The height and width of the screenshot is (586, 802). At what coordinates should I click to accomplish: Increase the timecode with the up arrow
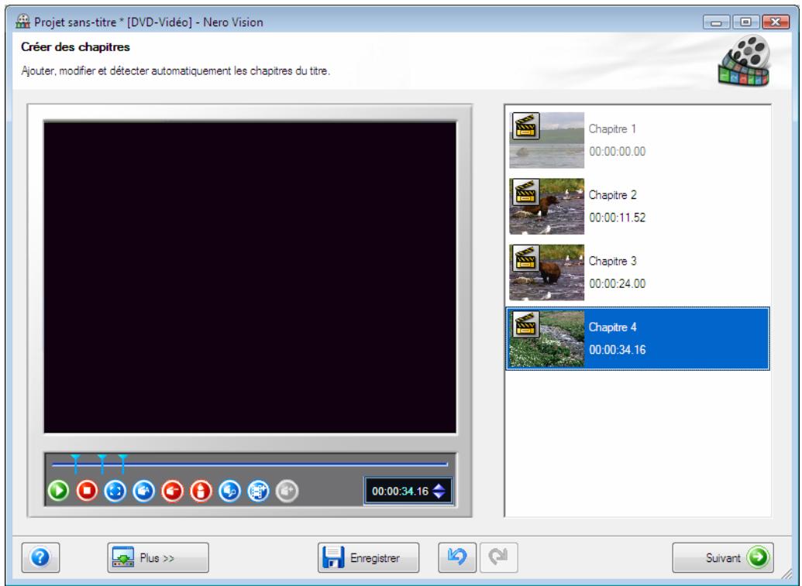[x=439, y=487]
